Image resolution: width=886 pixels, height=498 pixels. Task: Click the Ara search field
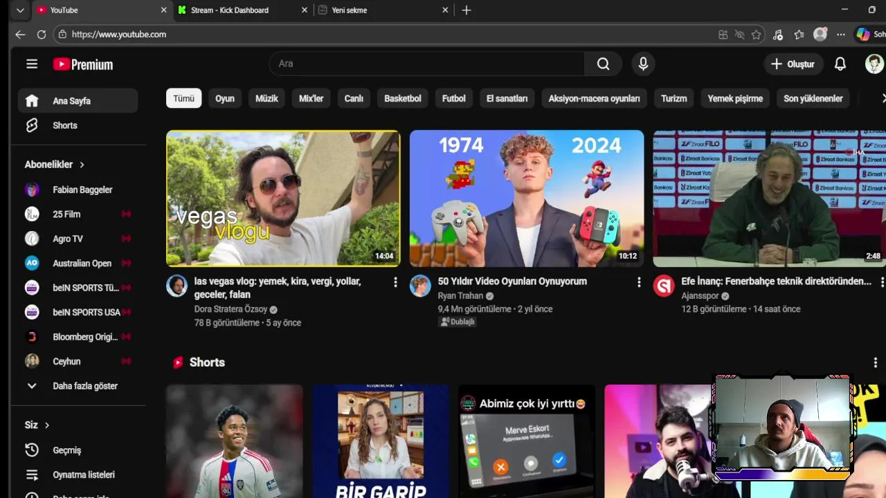tap(426, 64)
